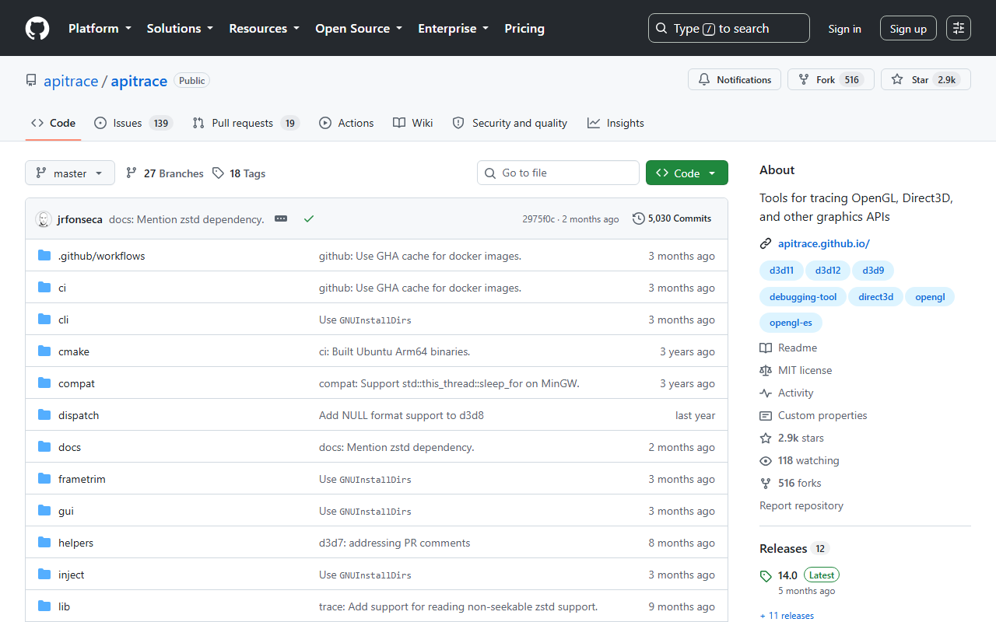Click the link icon beside apitrace.github.io

pos(766,243)
